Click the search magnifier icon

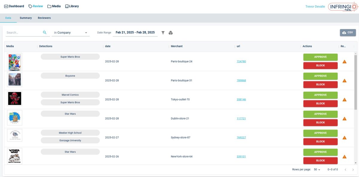click(x=45, y=33)
